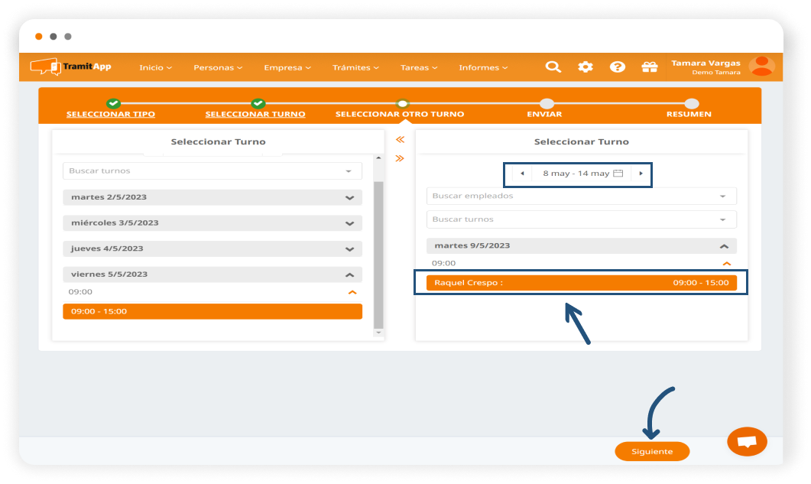
Task: Open the orange chat support bubble
Action: [747, 441]
